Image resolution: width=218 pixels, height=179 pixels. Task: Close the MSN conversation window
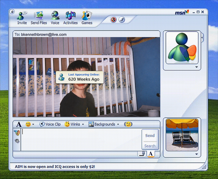[203, 12]
